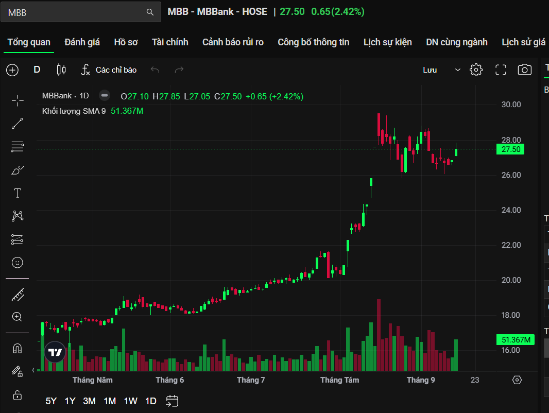Screen dimensions: 549x413
Task: Click the 51.367M volume label on axis
Action: pyautogui.click(x=516, y=340)
